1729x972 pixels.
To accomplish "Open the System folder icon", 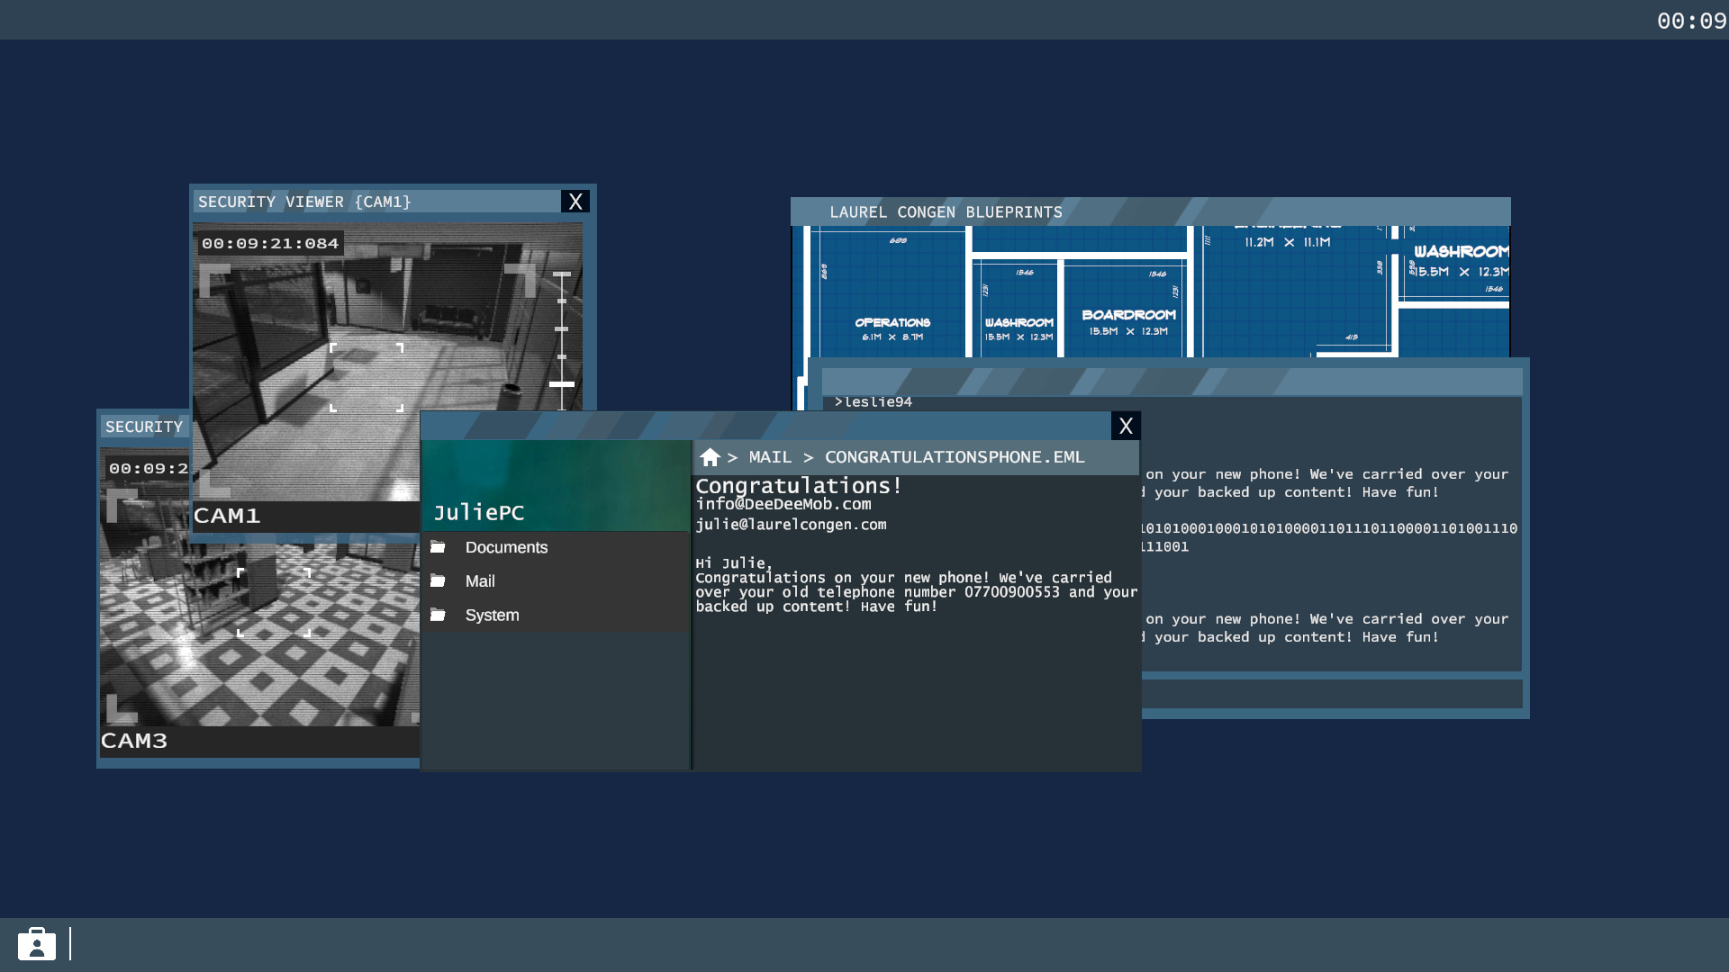I will [439, 616].
